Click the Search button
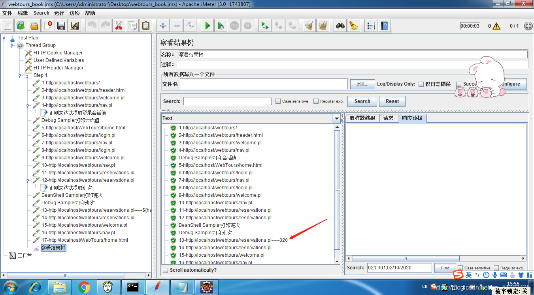Viewport: 534px width, 295px height. tap(362, 101)
